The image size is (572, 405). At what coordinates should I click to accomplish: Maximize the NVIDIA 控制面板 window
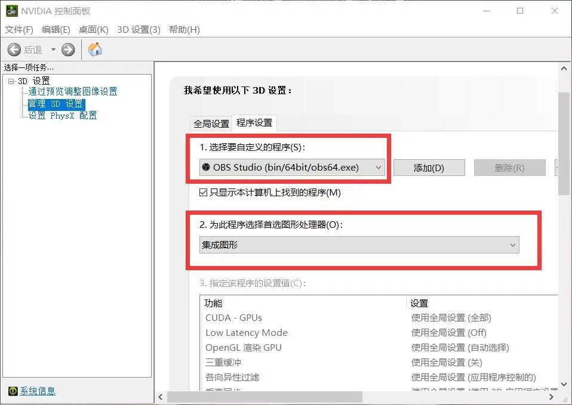point(520,11)
